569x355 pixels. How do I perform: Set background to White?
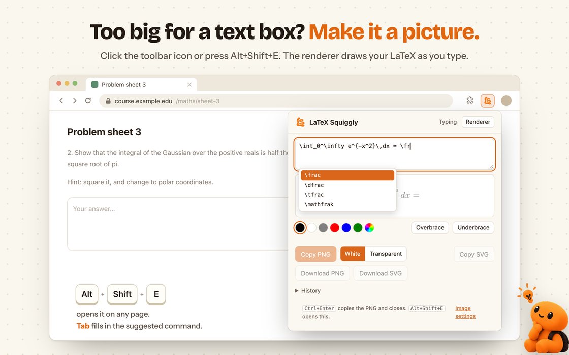[x=353, y=254]
